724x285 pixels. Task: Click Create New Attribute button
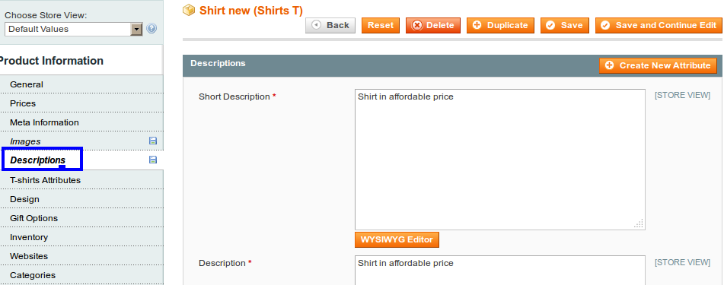tap(658, 65)
